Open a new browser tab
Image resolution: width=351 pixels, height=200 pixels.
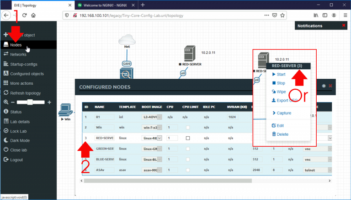click(x=143, y=5)
